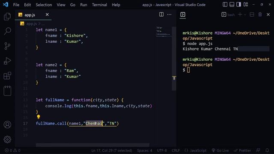Click the code minimap preview

(x=163, y=32)
